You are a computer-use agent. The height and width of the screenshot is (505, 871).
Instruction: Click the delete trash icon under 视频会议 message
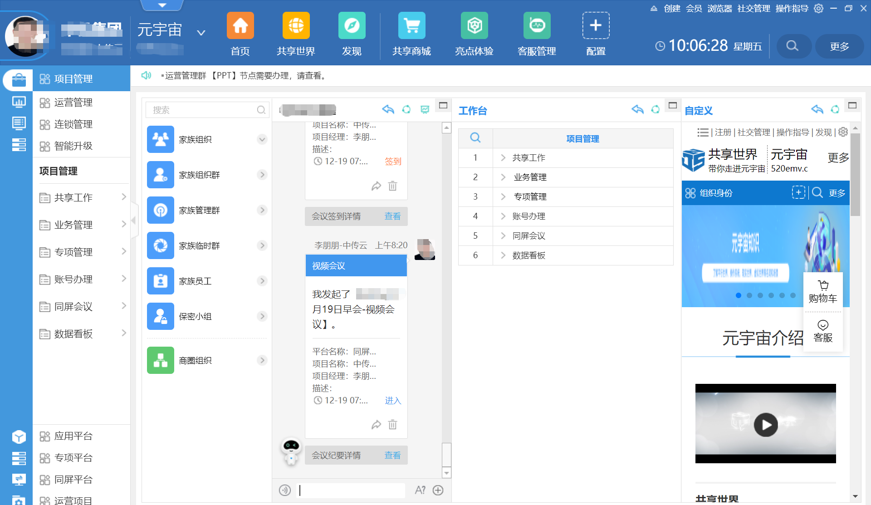(x=392, y=425)
